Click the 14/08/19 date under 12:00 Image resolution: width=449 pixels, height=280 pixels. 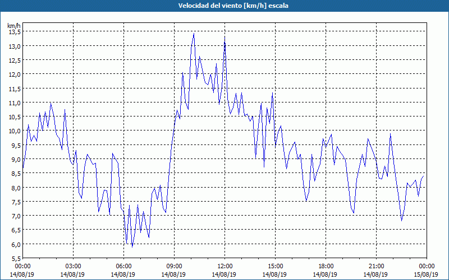pyautogui.click(x=224, y=274)
